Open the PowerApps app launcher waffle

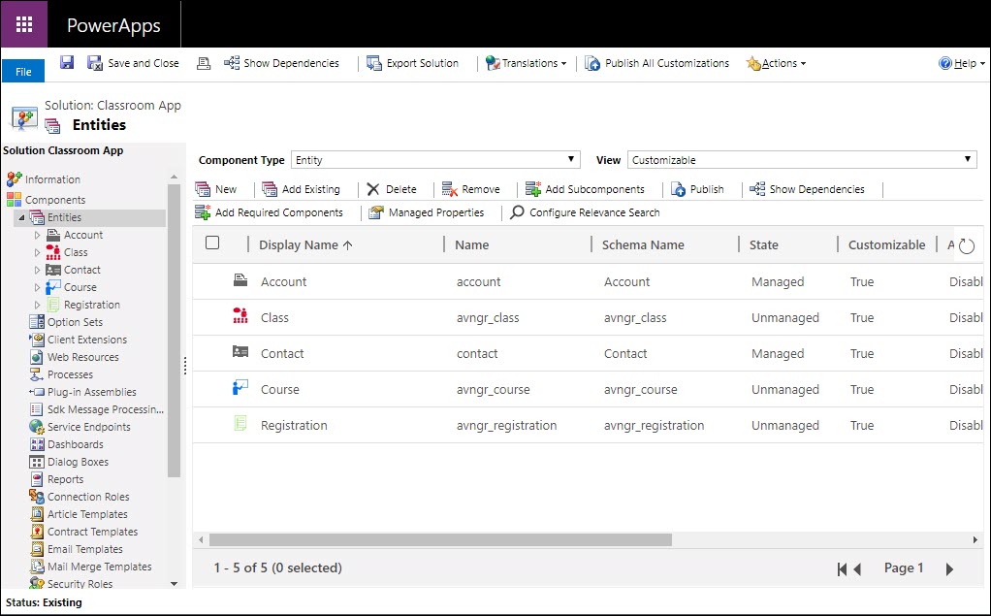click(24, 25)
